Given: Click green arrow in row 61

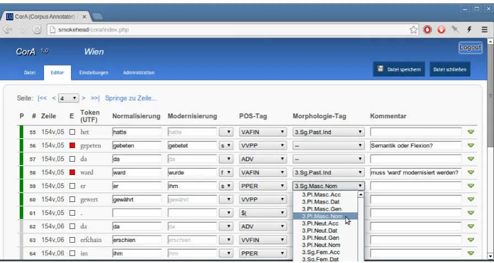Looking at the screenshot, I should point(471,213).
